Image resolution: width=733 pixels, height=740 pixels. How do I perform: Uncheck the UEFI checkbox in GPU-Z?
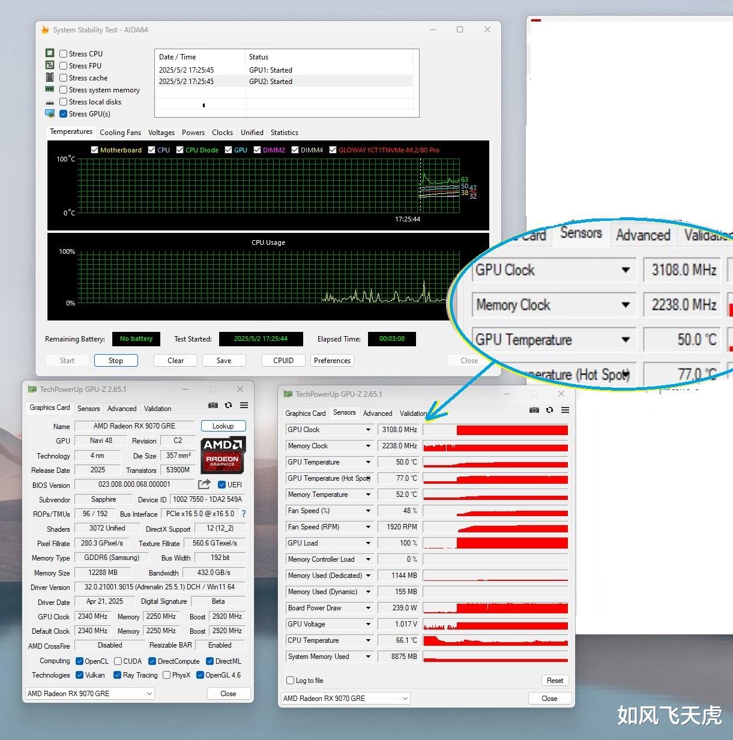click(222, 484)
